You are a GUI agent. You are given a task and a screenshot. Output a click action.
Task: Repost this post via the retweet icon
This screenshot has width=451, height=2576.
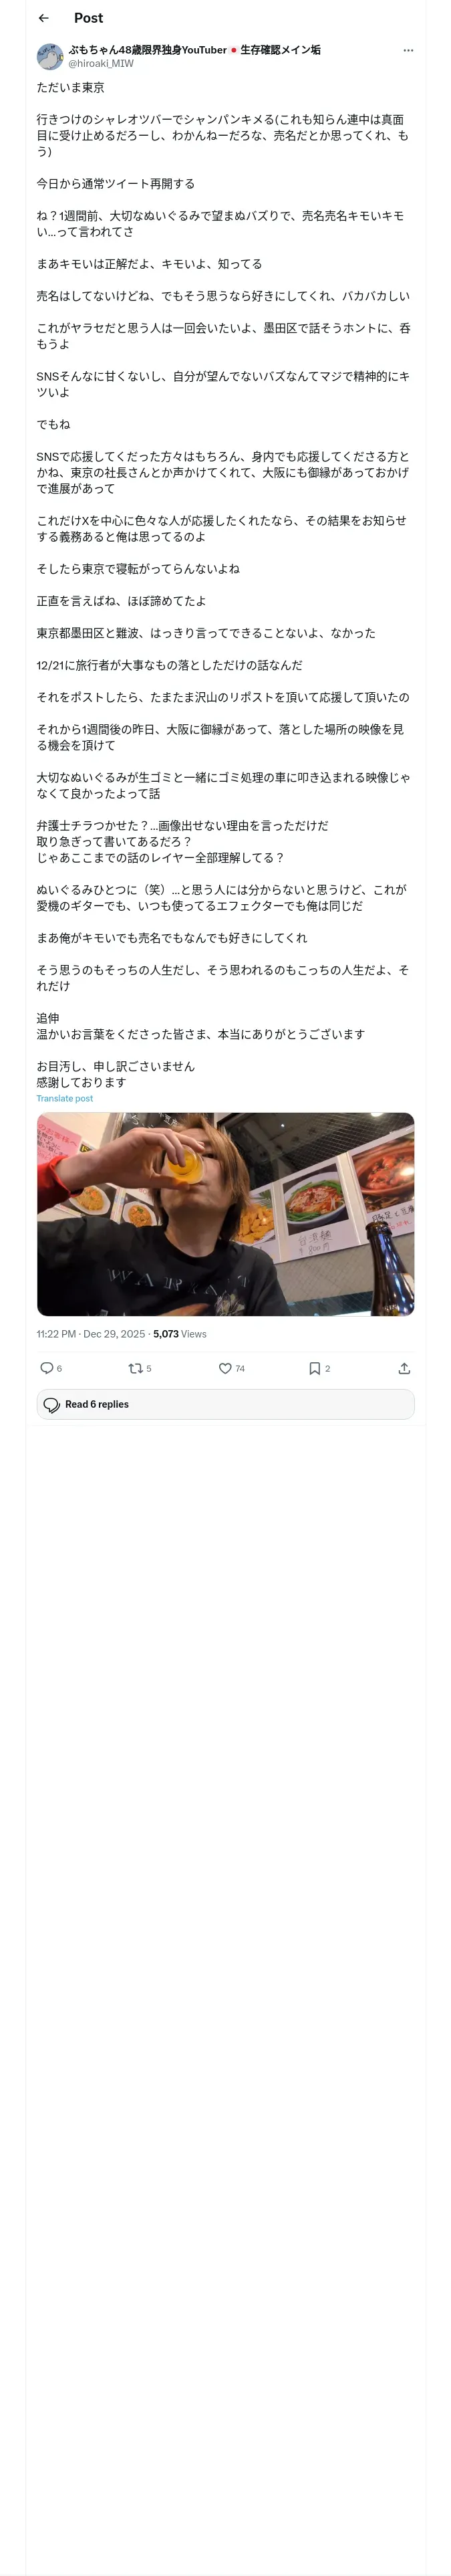pos(135,1368)
